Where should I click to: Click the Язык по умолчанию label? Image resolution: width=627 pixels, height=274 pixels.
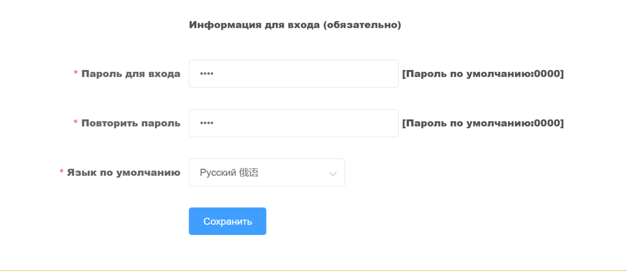124,172
